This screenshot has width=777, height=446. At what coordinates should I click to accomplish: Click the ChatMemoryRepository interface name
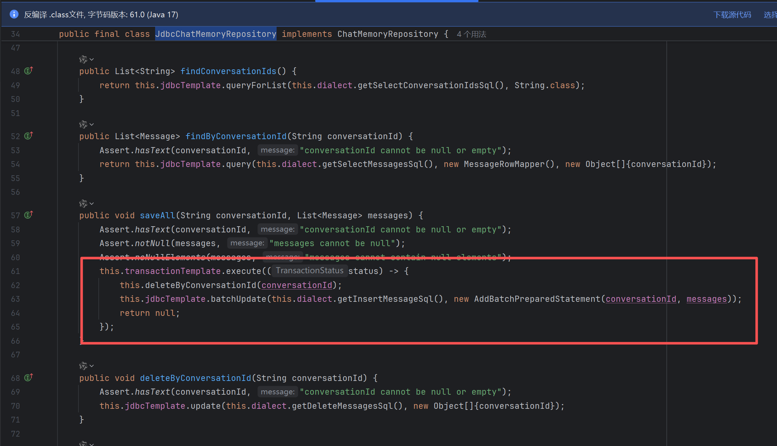coord(388,34)
